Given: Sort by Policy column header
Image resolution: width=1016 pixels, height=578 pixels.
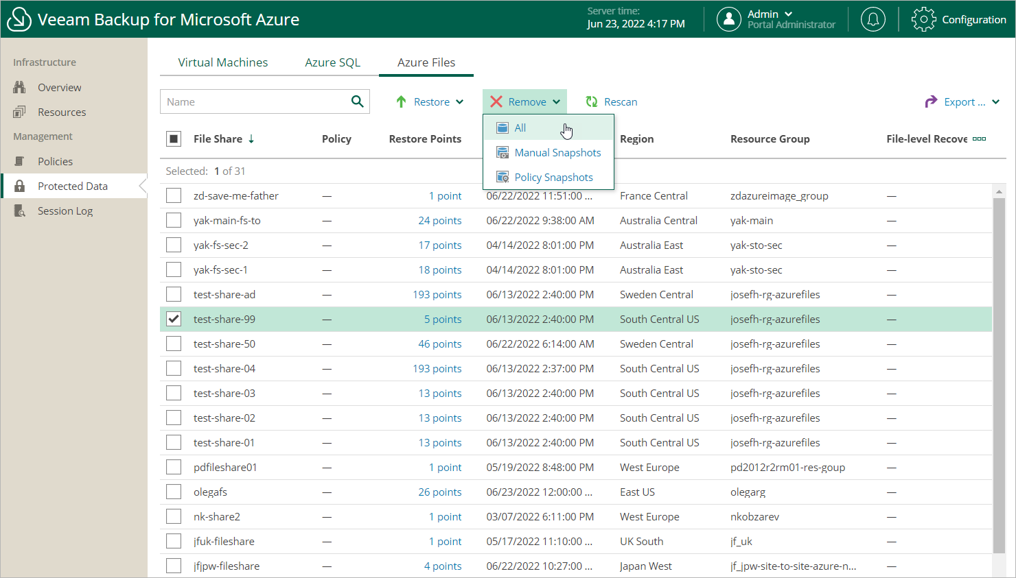Looking at the screenshot, I should click(x=336, y=139).
